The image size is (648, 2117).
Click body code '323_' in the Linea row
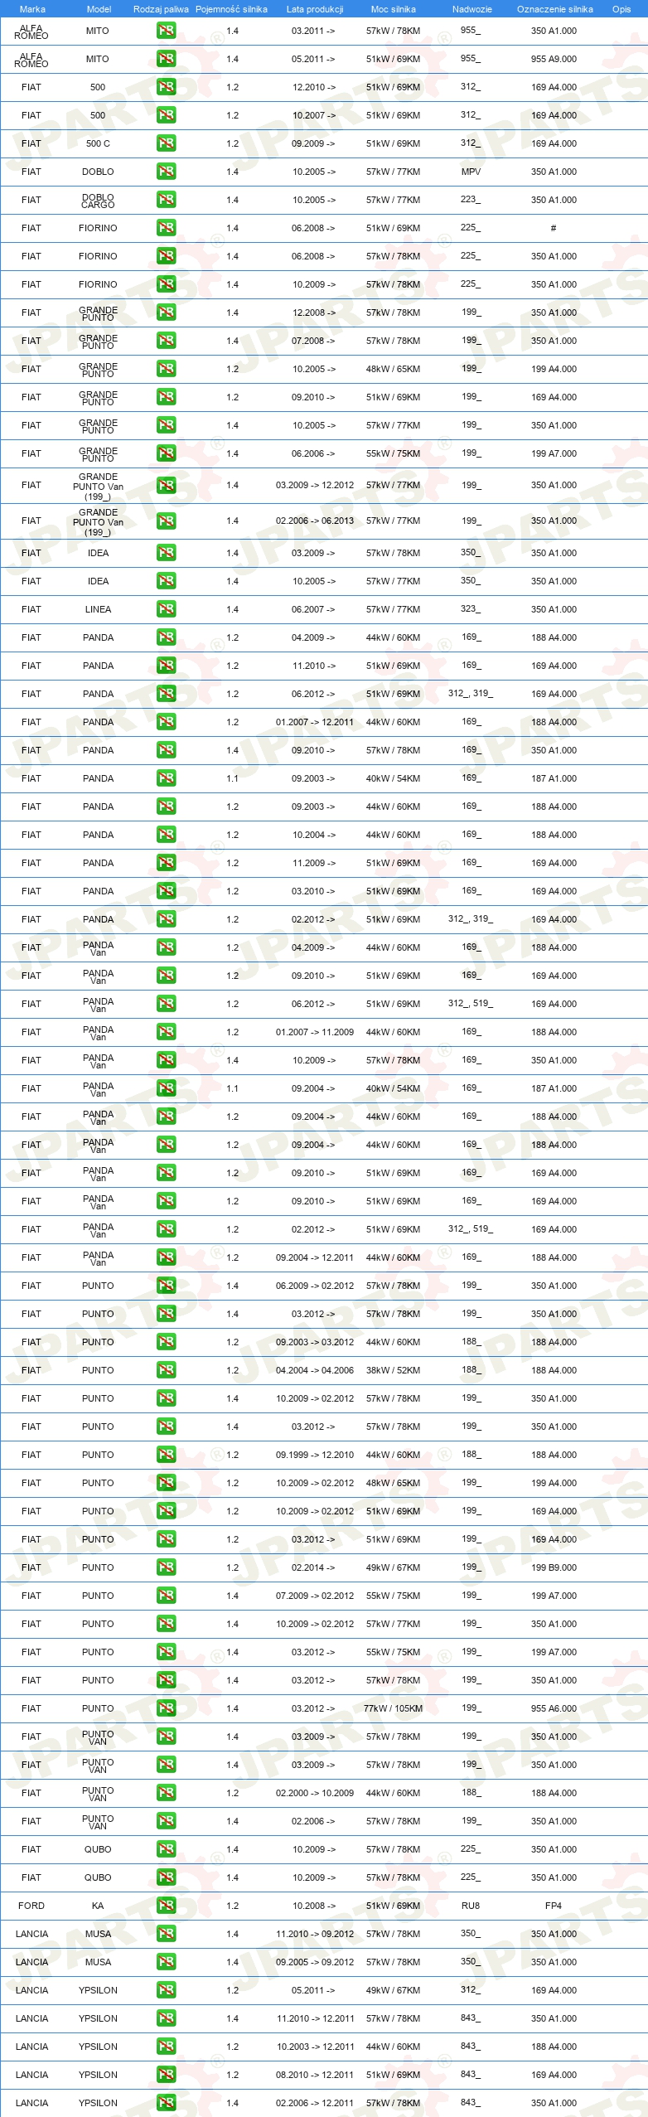coord(471,609)
